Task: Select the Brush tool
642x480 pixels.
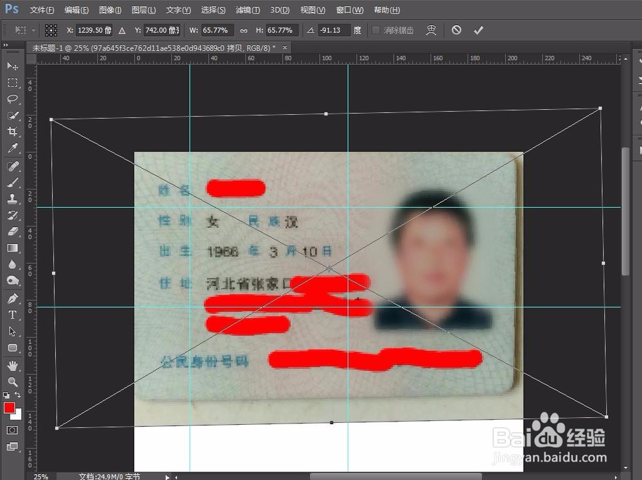Action: [12, 182]
